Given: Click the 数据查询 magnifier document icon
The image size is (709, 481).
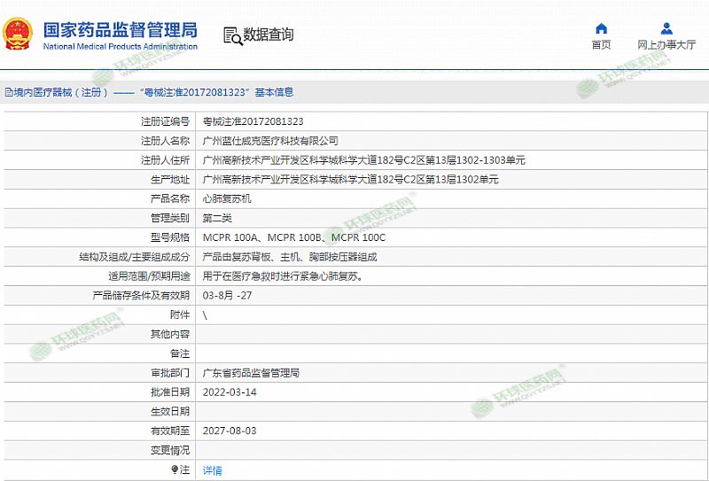Looking at the screenshot, I should 233,35.
